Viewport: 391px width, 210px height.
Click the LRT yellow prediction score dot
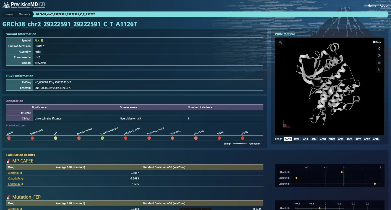56,138
